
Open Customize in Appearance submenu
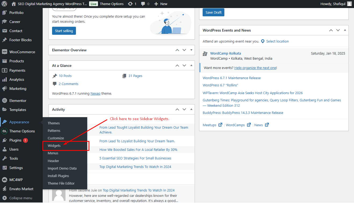(56, 138)
